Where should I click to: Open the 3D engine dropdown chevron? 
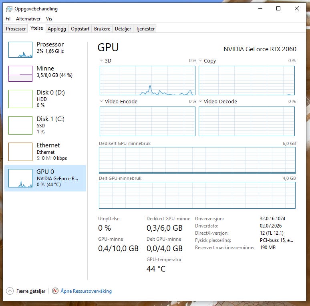[x=101, y=60]
